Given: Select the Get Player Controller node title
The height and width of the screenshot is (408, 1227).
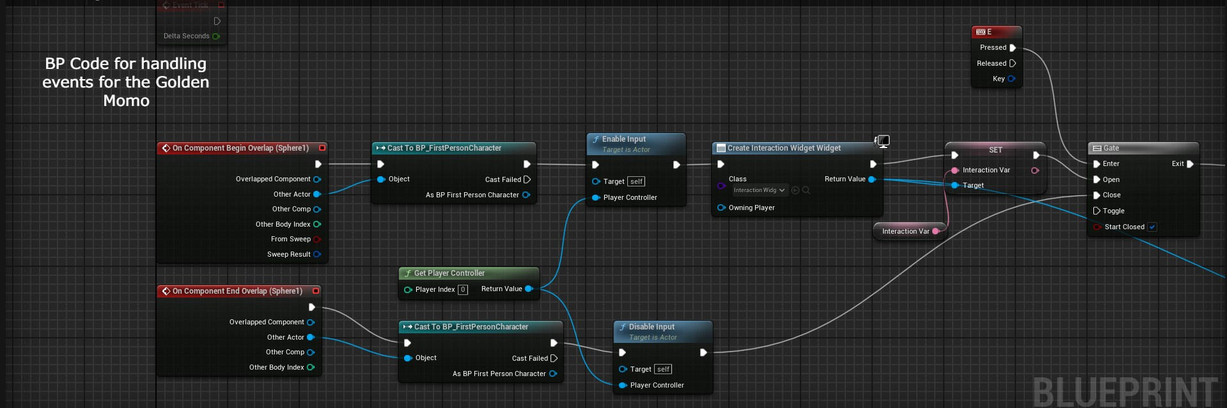Looking at the screenshot, I should (x=449, y=273).
